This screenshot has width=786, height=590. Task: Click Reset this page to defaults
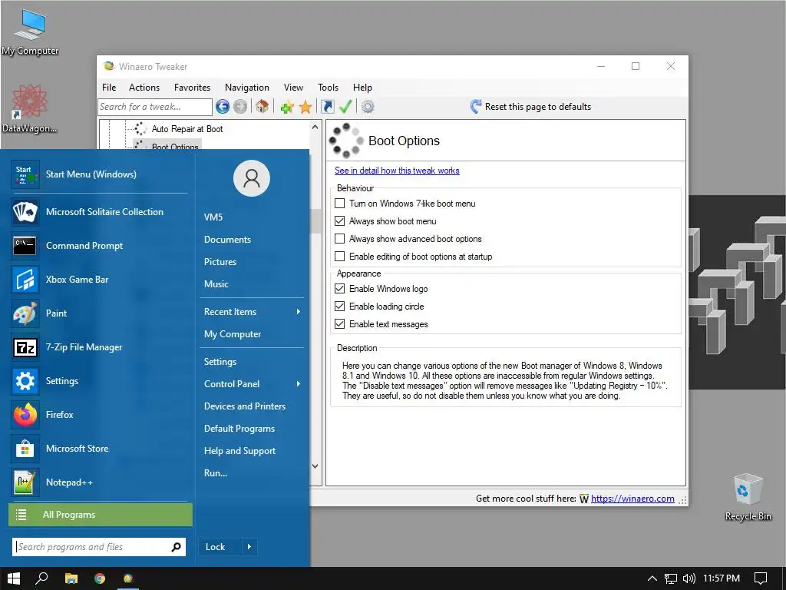538,106
